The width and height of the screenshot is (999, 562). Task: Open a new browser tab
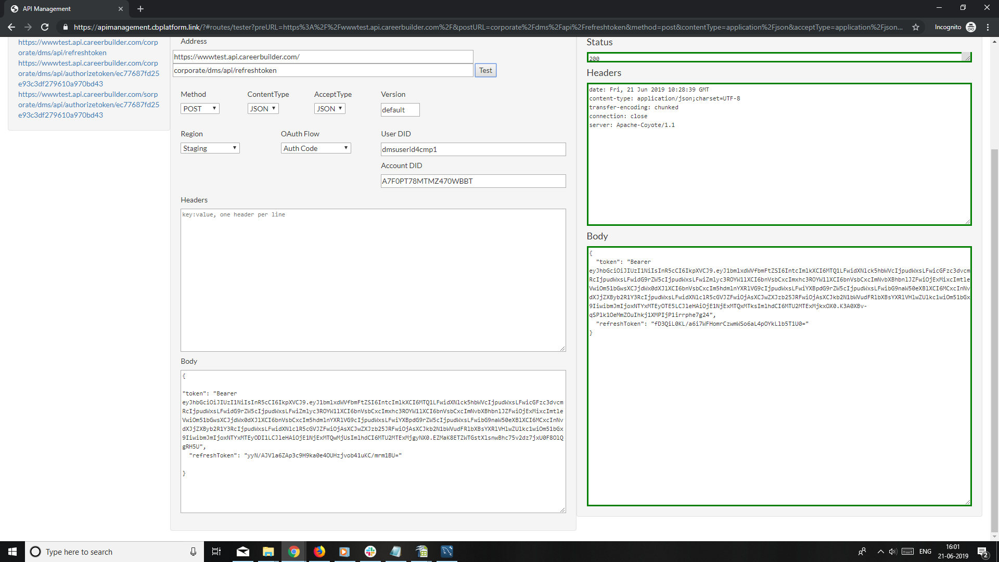pyautogui.click(x=140, y=9)
